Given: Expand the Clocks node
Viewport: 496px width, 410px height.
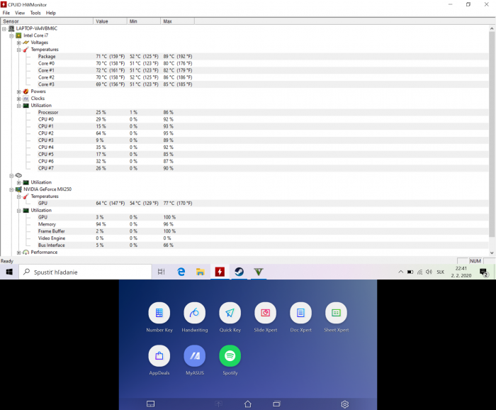Looking at the screenshot, I should coord(19,99).
